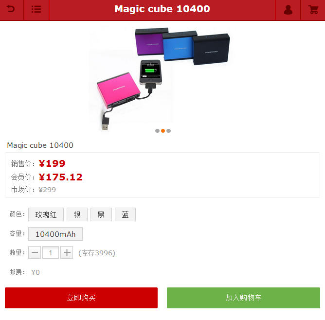Focus the quantity input field
The image size is (325, 320).
pyautogui.click(x=51, y=252)
